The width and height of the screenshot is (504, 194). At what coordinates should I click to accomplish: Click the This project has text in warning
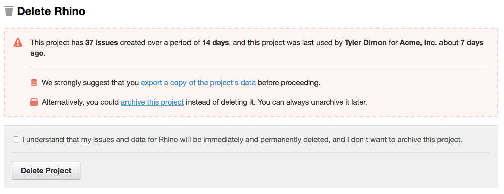point(57,43)
